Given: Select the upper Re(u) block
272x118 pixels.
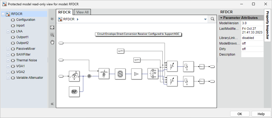Looking at the screenshot, I should (202, 66).
